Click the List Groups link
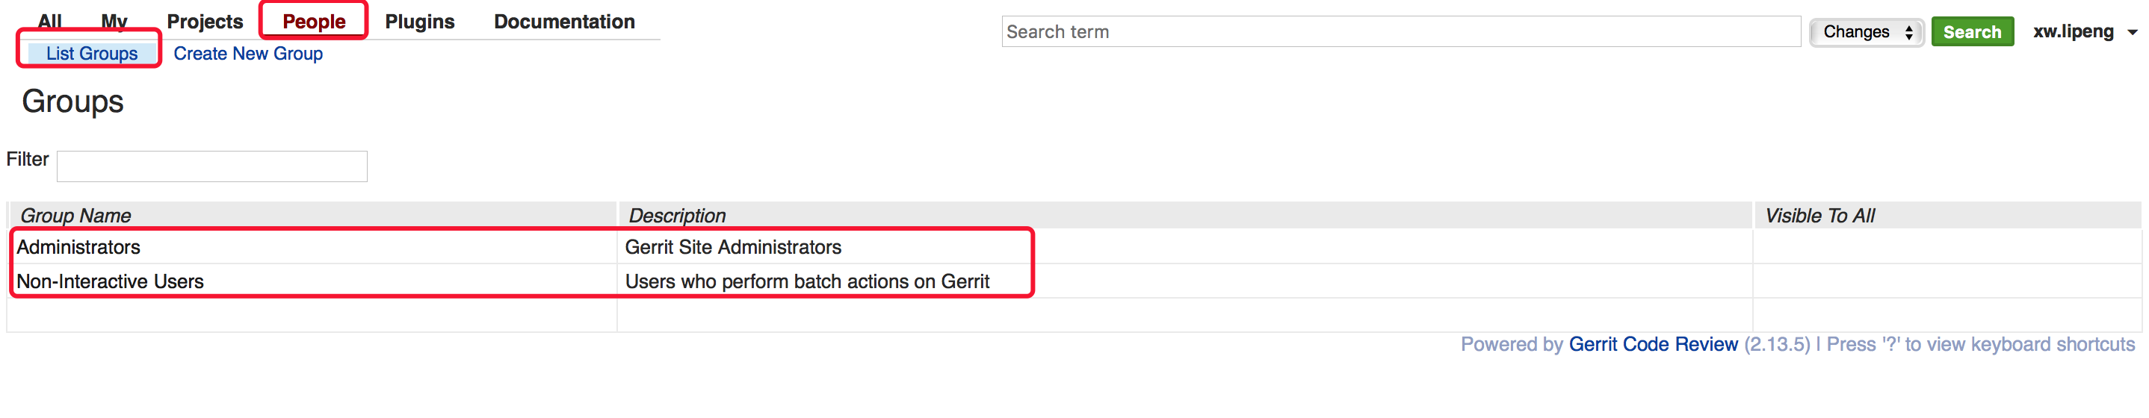The height and width of the screenshot is (418, 2149). (x=92, y=53)
